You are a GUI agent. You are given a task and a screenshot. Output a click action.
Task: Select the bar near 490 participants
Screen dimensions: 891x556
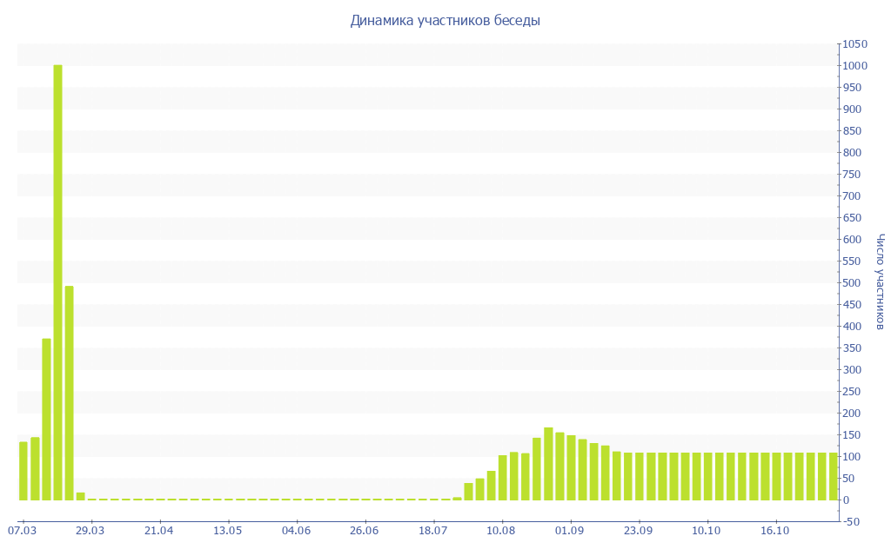(69, 393)
